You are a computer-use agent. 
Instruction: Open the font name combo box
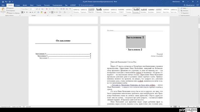[25, 9]
